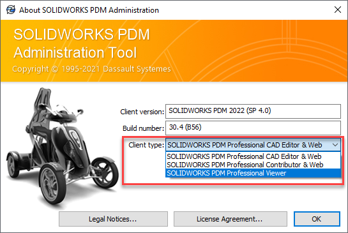The image size is (348, 233).
Task: Open the License Agreement
Action: pos(230,219)
